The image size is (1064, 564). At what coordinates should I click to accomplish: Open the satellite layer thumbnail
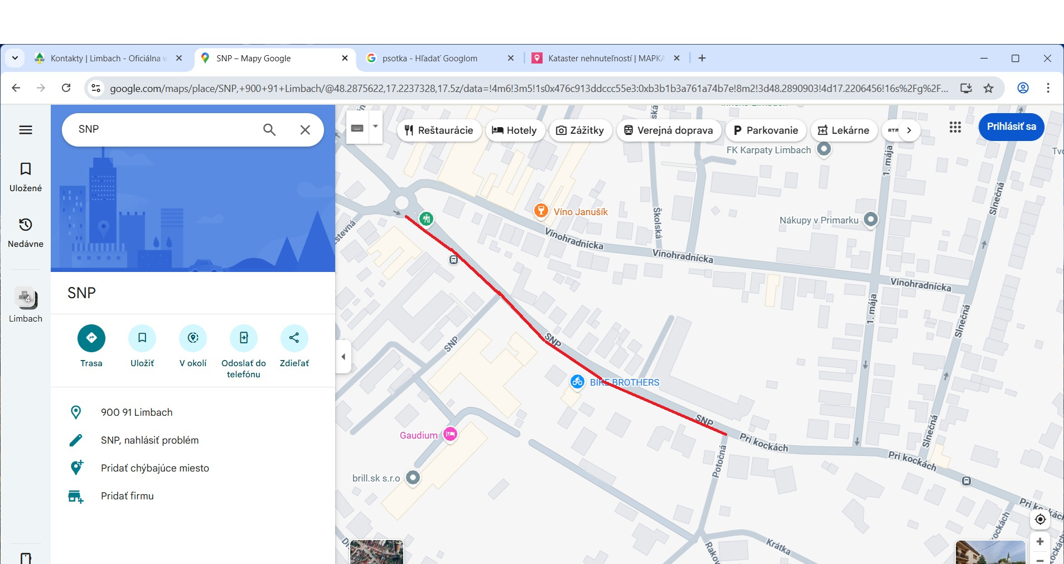point(376,552)
